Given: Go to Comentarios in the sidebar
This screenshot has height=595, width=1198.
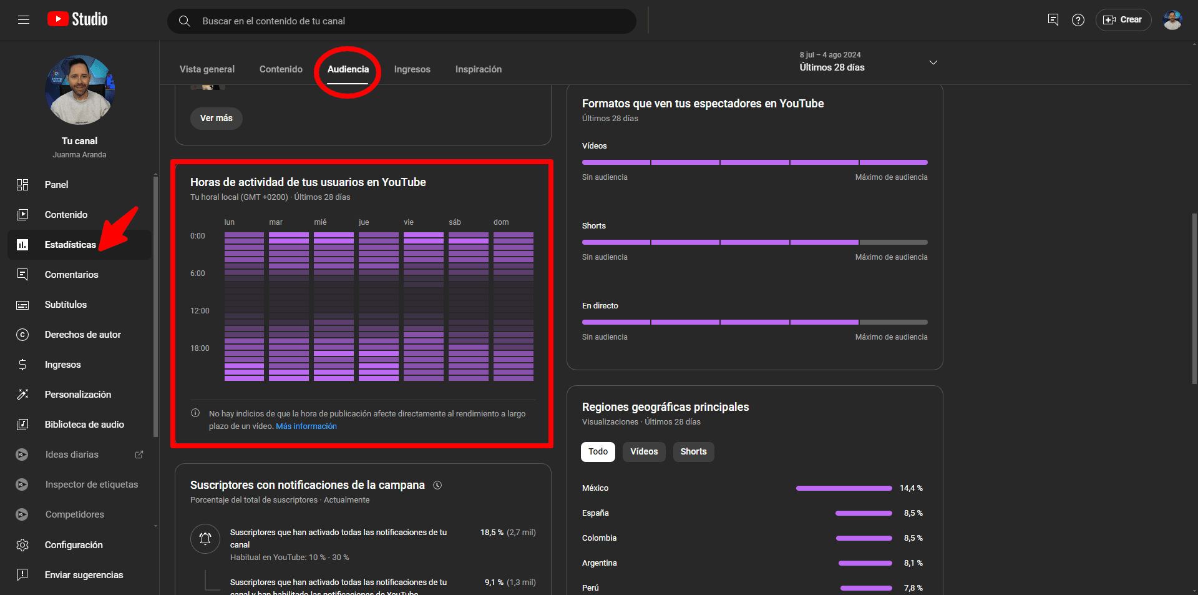Looking at the screenshot, I should click(x=79, y=275).
